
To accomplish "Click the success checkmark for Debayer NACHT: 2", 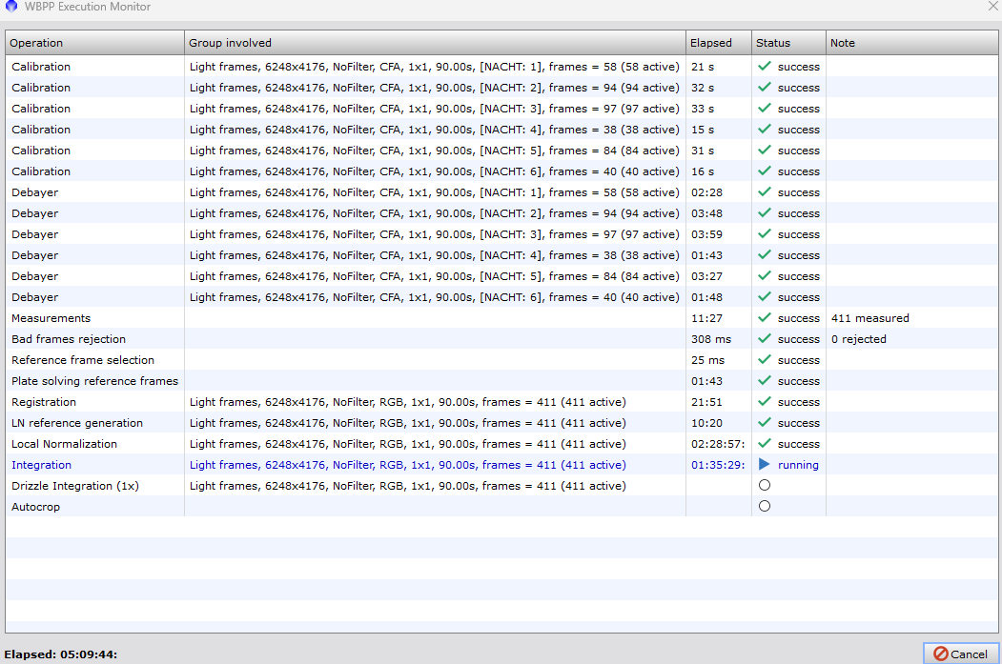I will point(765,212).
